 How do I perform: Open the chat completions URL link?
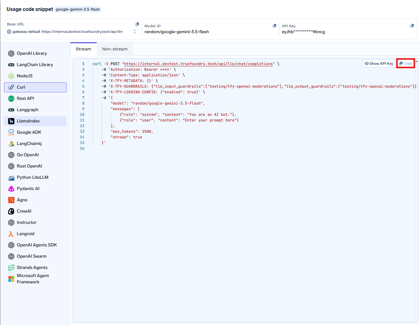[x=198, y=64]
